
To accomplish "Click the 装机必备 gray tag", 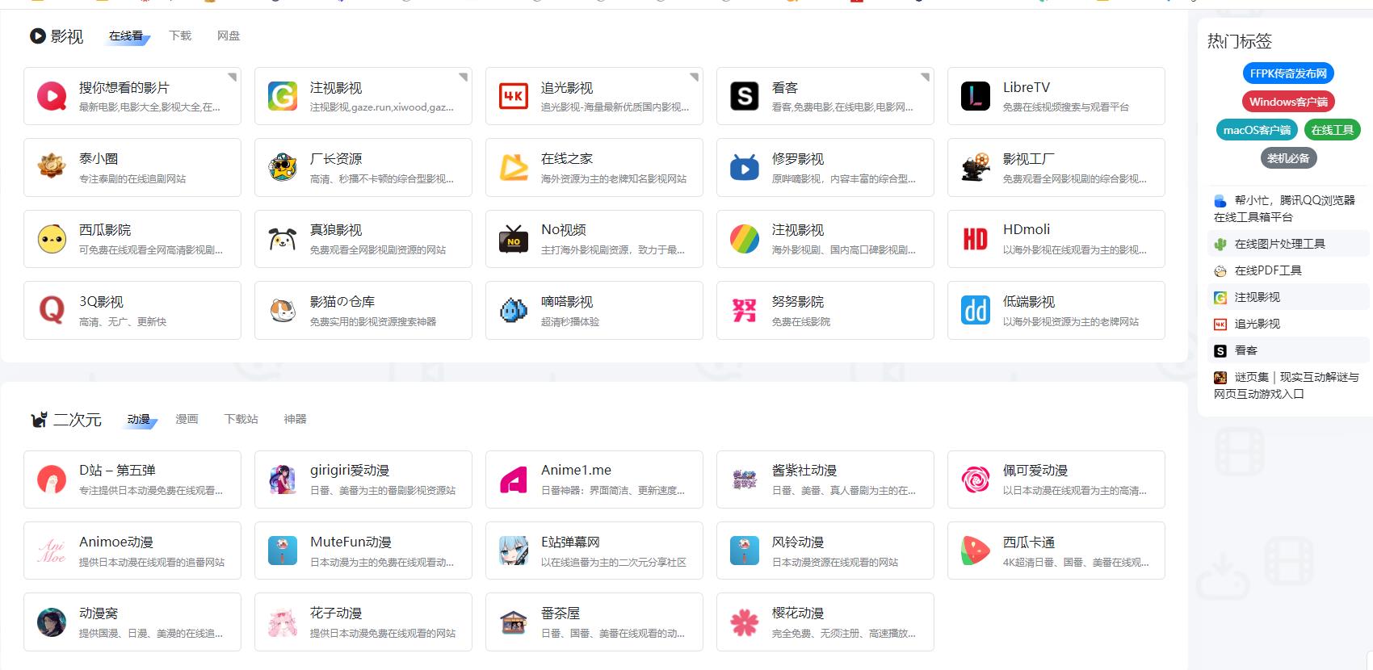I will pyautogui.click(x=1288, y=158).
